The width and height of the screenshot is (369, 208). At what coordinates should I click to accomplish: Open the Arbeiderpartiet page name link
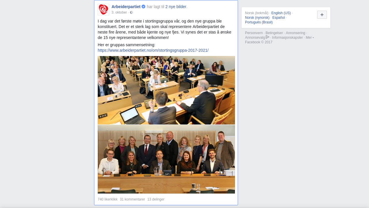[126, 7]
